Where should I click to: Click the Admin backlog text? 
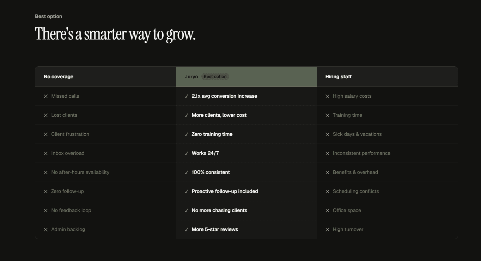(x=68, y=229)
